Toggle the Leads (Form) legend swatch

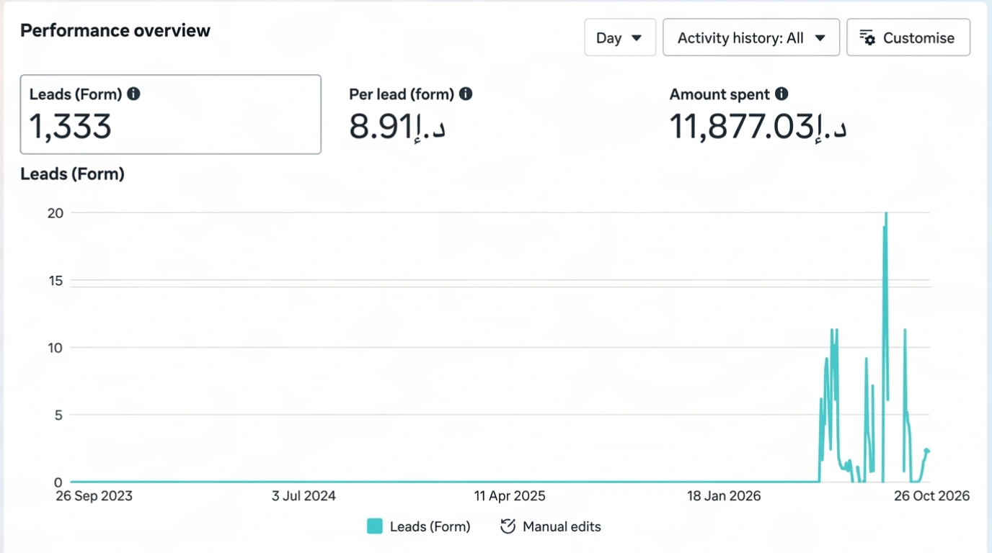374,526
